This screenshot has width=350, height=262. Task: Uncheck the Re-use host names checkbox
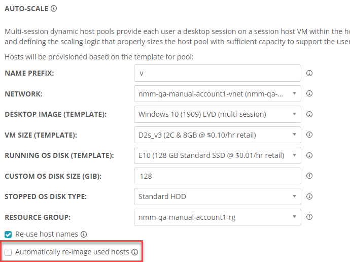pos(8,235)
